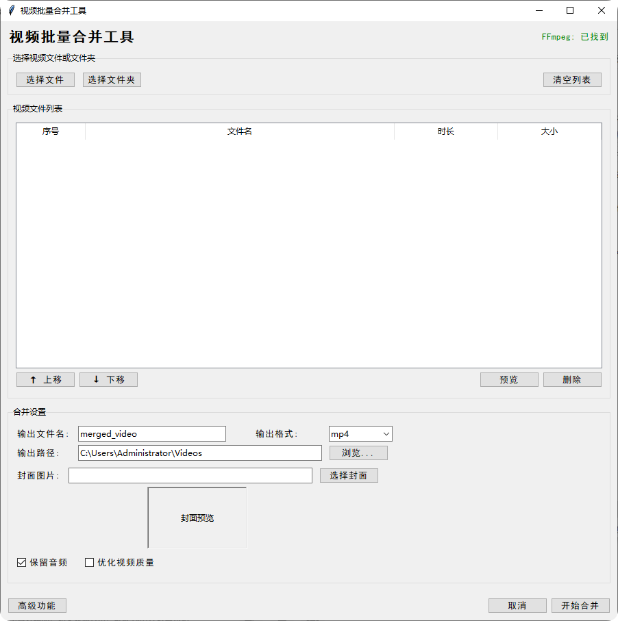Viewport: 618px width, 621px height.
Task: Click the FFmpeg: 已找到 status text
Action: click(575, 37)
